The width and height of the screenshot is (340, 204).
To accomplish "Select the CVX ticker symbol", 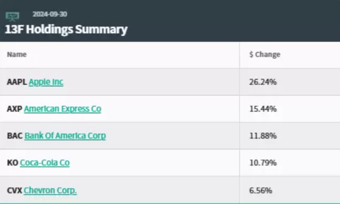I will point(15,191).
